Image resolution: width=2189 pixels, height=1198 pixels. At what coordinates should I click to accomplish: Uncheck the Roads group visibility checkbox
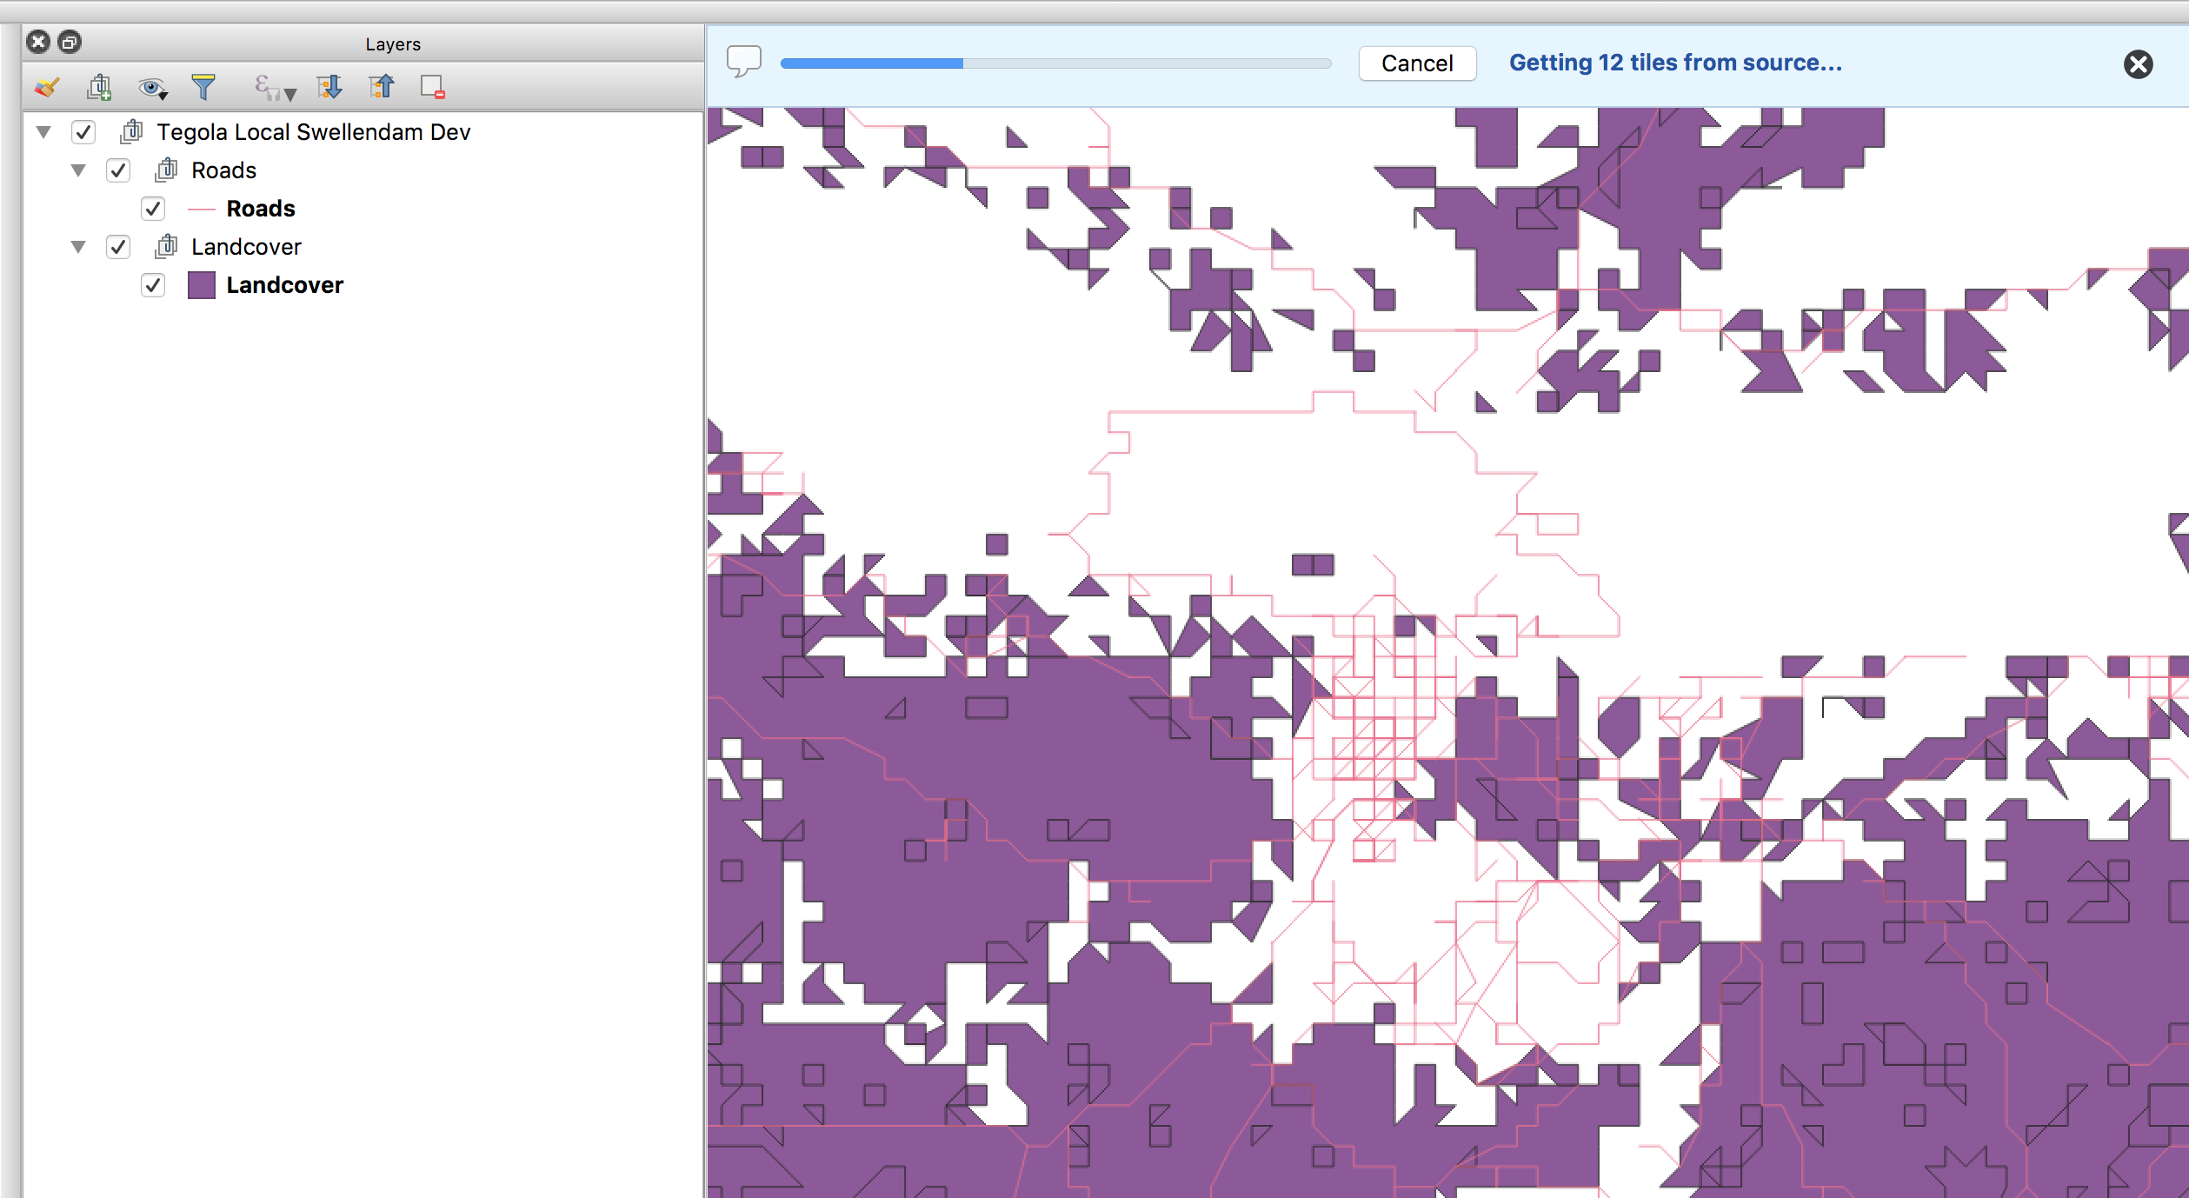tap(118, 170)
